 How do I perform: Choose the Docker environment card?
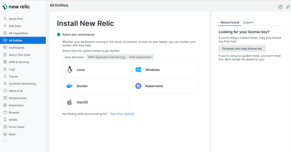[96, 86]
